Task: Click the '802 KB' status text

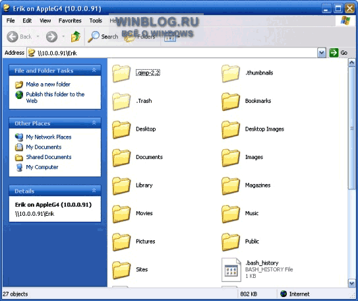Action: tap(249, 294)
